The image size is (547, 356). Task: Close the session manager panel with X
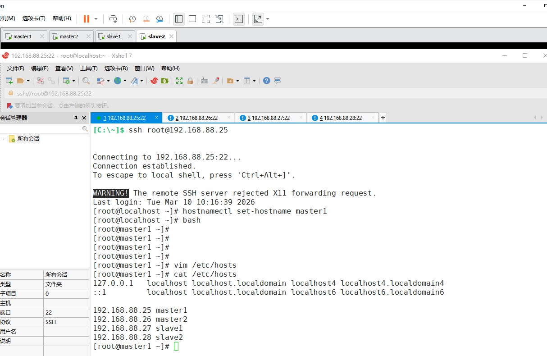[x=84, y=118]
